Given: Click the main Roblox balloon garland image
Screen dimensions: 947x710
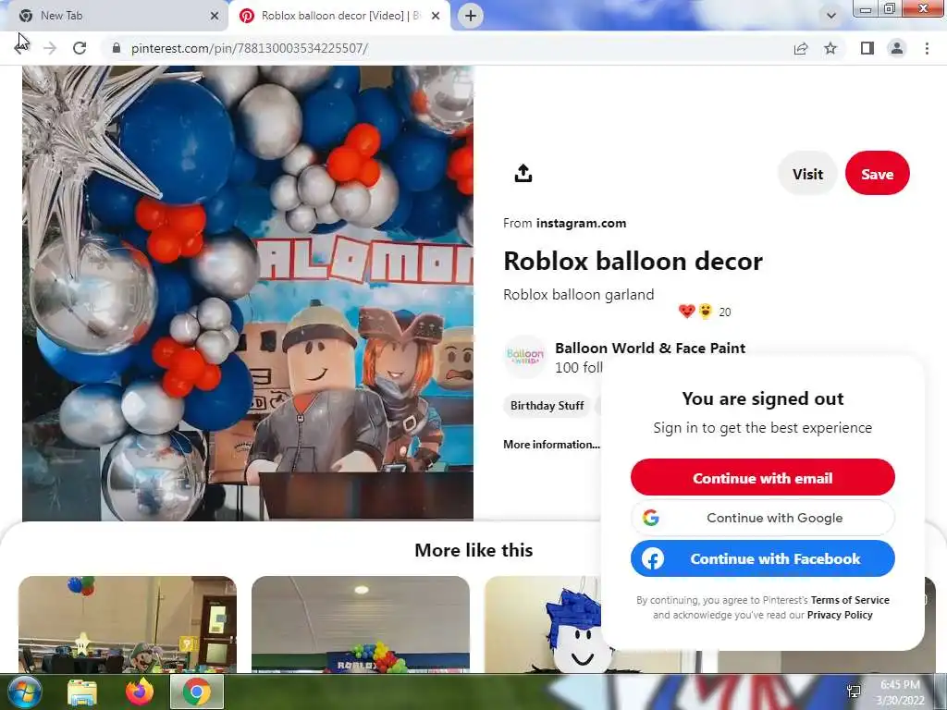Looking at the screenshot, I should point(248,293).
